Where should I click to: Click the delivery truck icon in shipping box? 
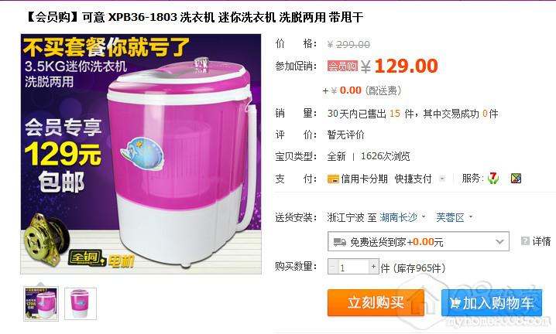[340, 242]
